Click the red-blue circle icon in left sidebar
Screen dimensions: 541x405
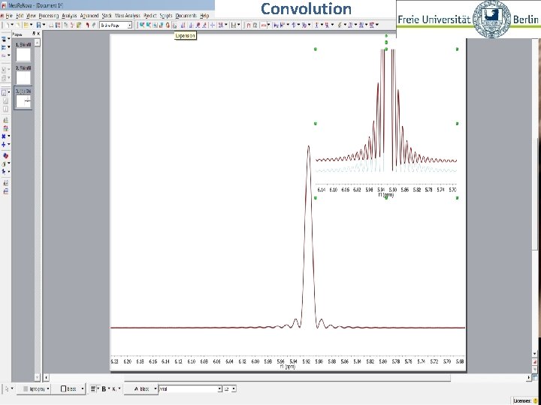pos(5,156)
